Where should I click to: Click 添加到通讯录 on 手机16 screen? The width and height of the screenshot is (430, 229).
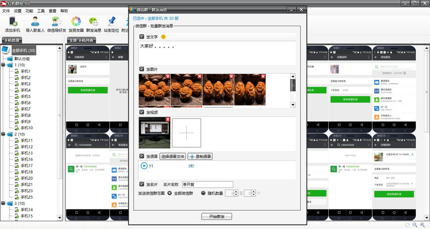tap(394, 194)
